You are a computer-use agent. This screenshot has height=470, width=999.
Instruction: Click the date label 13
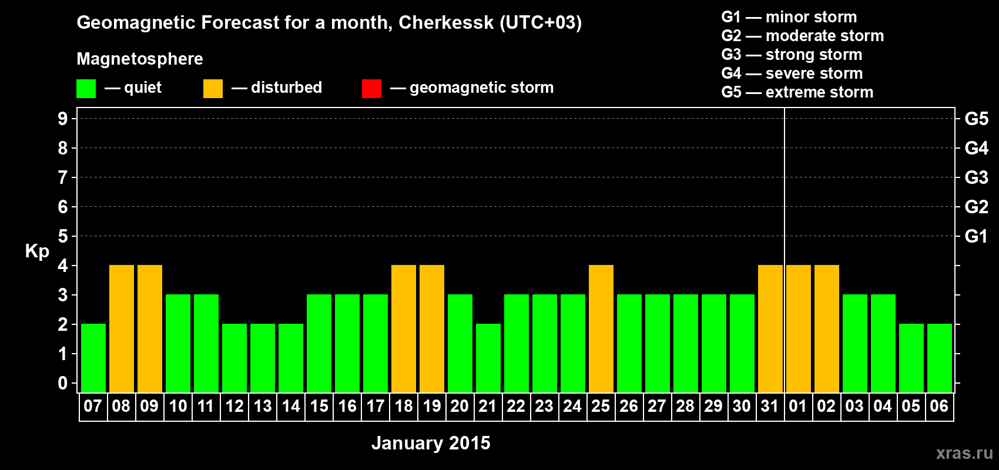click(x=262, y=406)
